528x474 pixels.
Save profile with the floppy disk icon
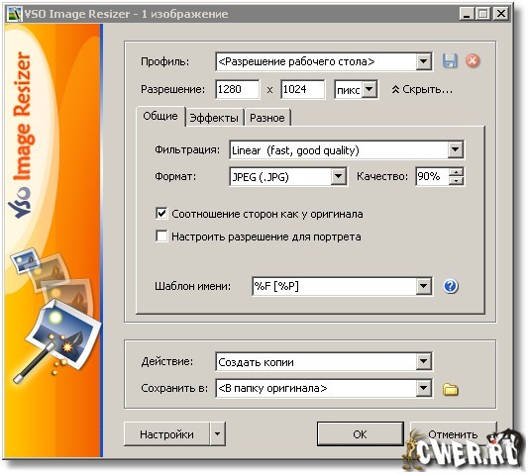tap(450, 61)
